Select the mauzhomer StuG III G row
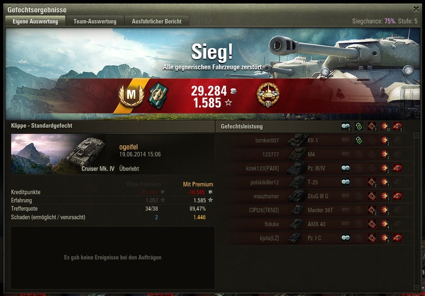This screenshot has width=425, height=296. coord(316,196)
